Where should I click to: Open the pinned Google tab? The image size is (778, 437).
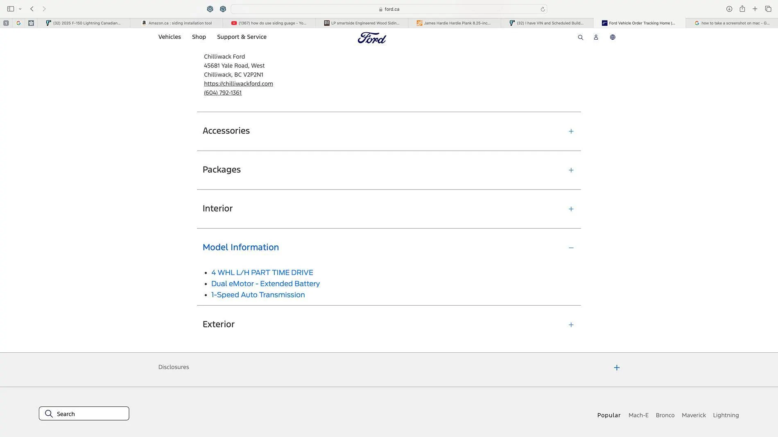pyautogui.click(x=18, y=23)
